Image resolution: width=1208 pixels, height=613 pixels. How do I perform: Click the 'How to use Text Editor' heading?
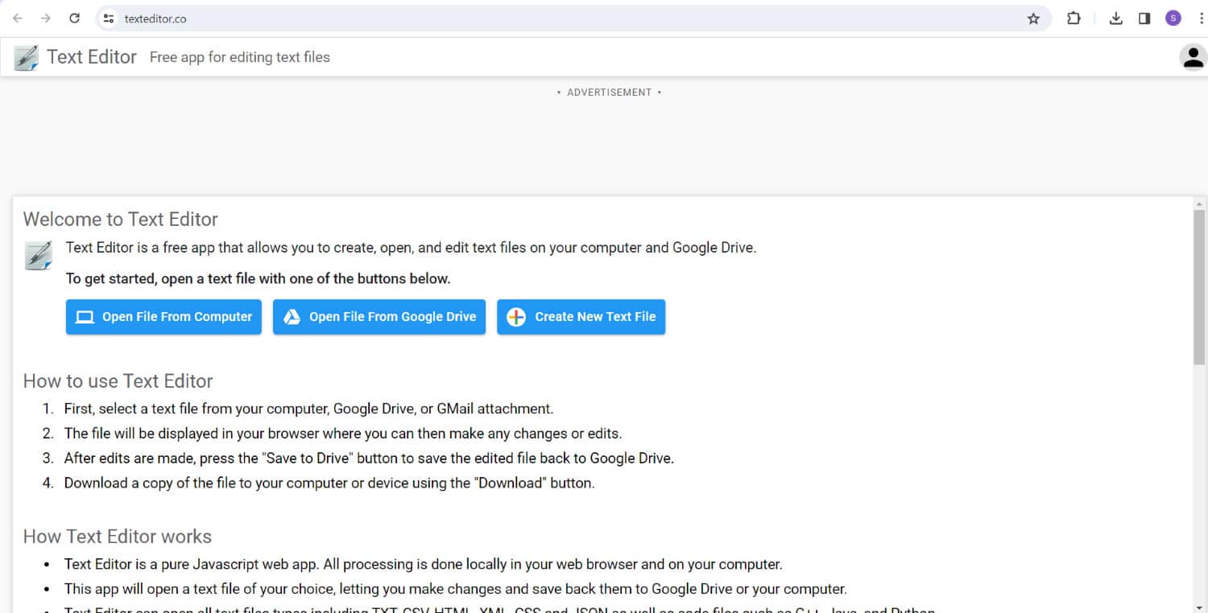tap(118, 381)
